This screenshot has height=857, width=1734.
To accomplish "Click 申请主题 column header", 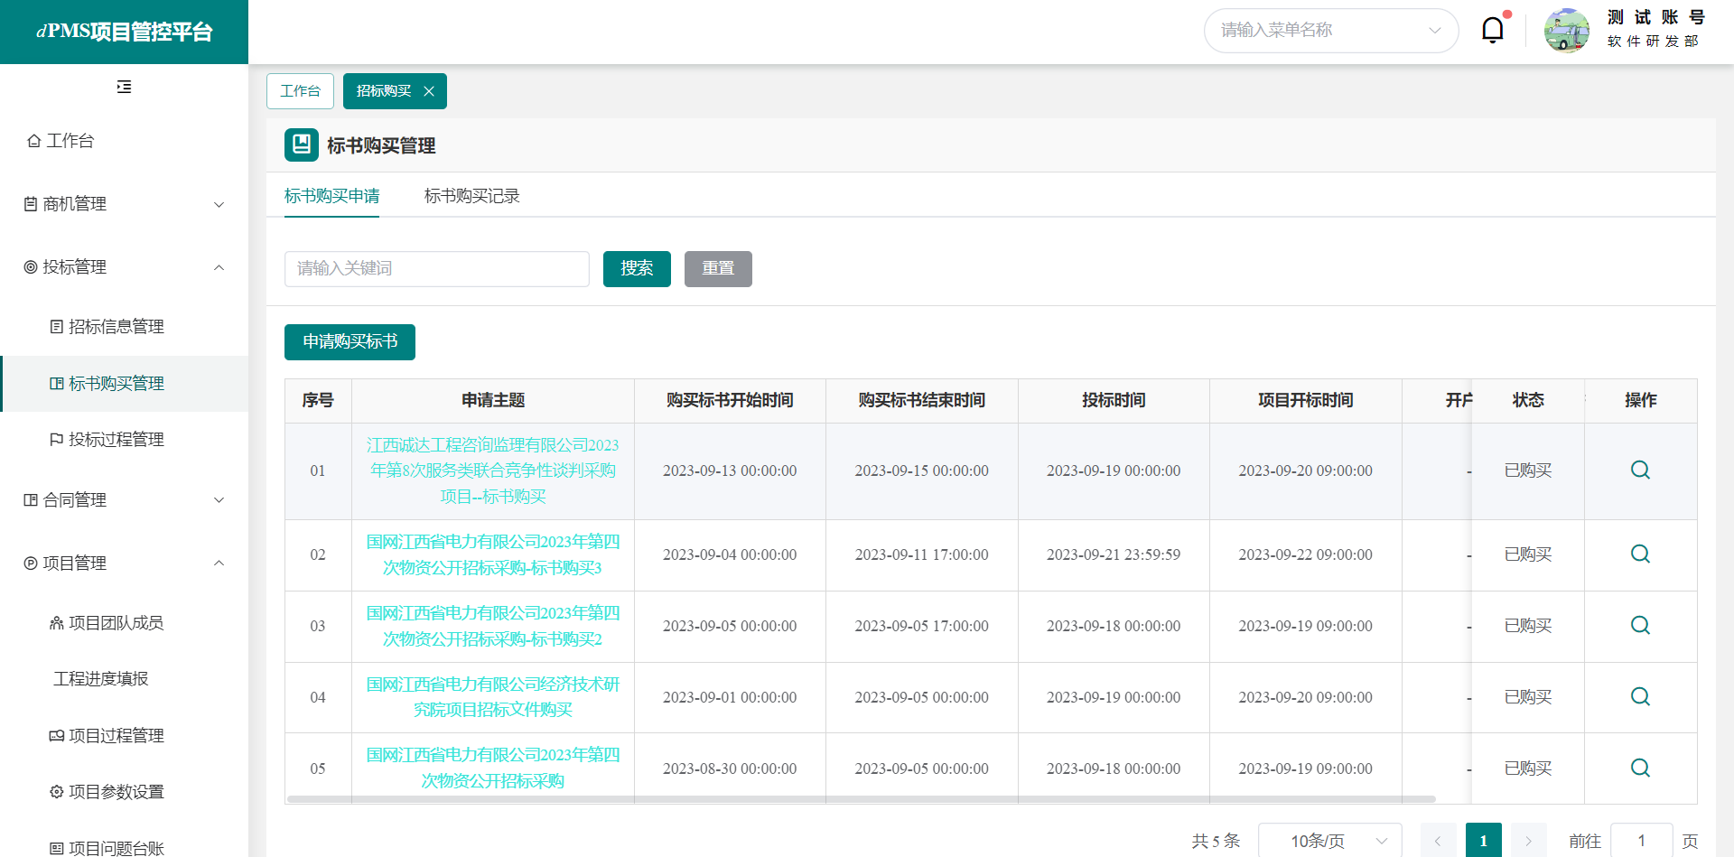I will 493,400.
